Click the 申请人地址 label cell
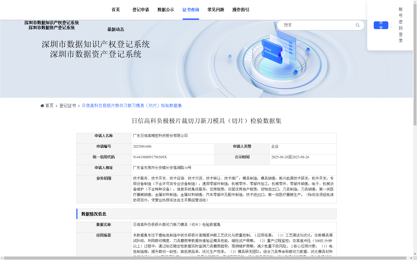 [x=104, y=170]
